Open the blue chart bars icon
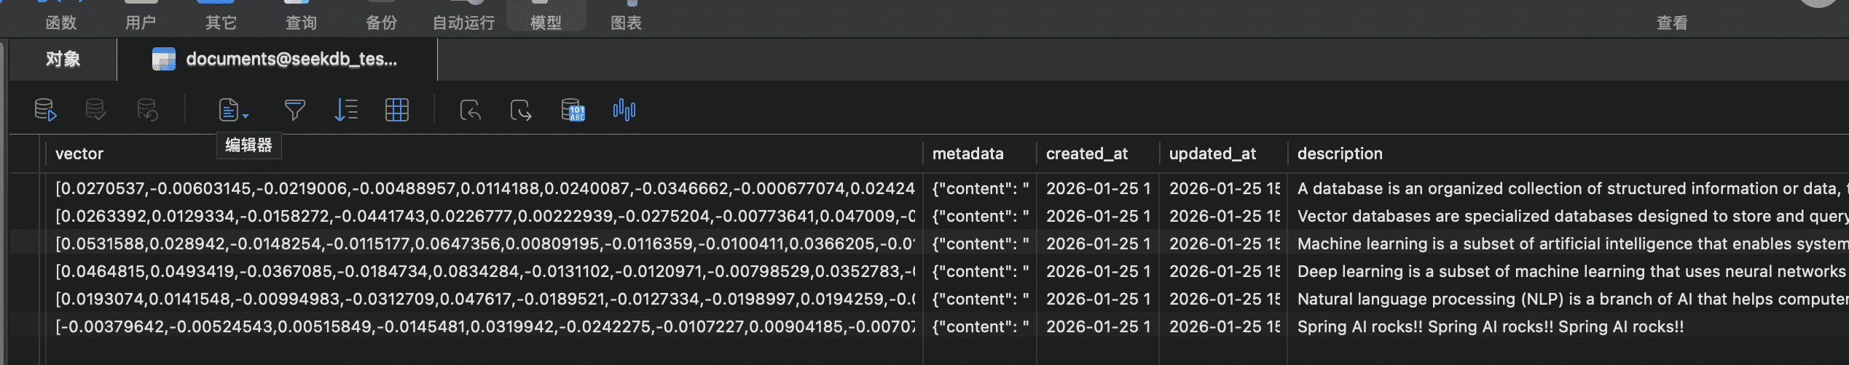Viewport: 1849px width, 365px height. click(624, 111)
